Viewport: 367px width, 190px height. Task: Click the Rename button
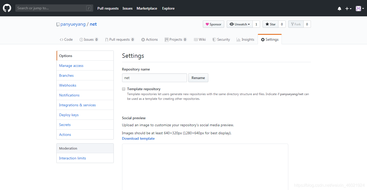198,78
